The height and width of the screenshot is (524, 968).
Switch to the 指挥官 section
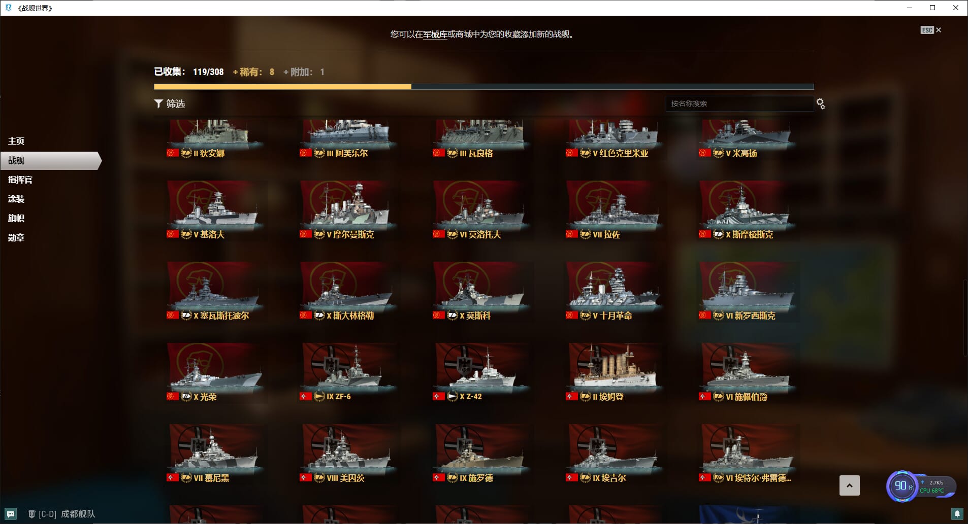click(20, 180)
